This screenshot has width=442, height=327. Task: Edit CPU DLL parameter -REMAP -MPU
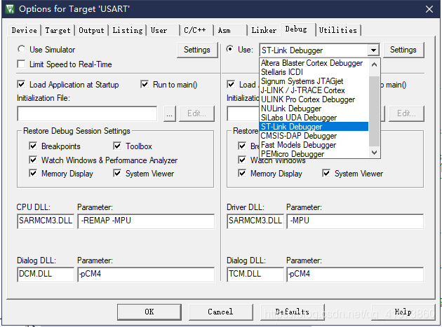pos(146,221)
